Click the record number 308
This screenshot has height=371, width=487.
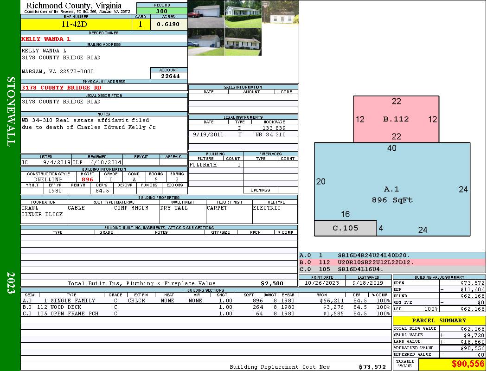(162, 11)
